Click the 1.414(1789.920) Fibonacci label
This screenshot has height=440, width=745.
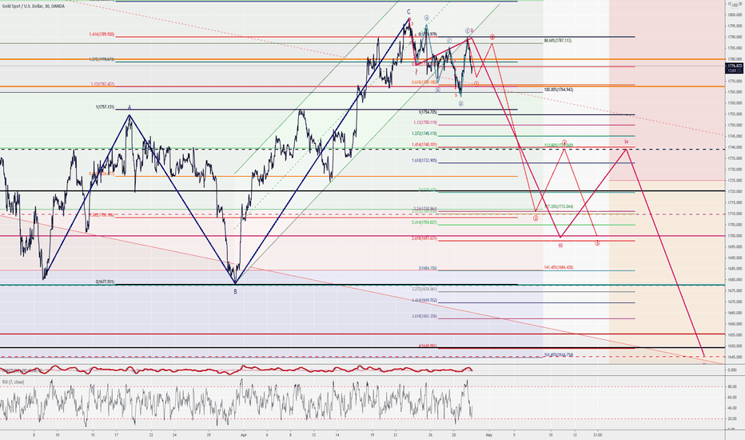(102, 34)
